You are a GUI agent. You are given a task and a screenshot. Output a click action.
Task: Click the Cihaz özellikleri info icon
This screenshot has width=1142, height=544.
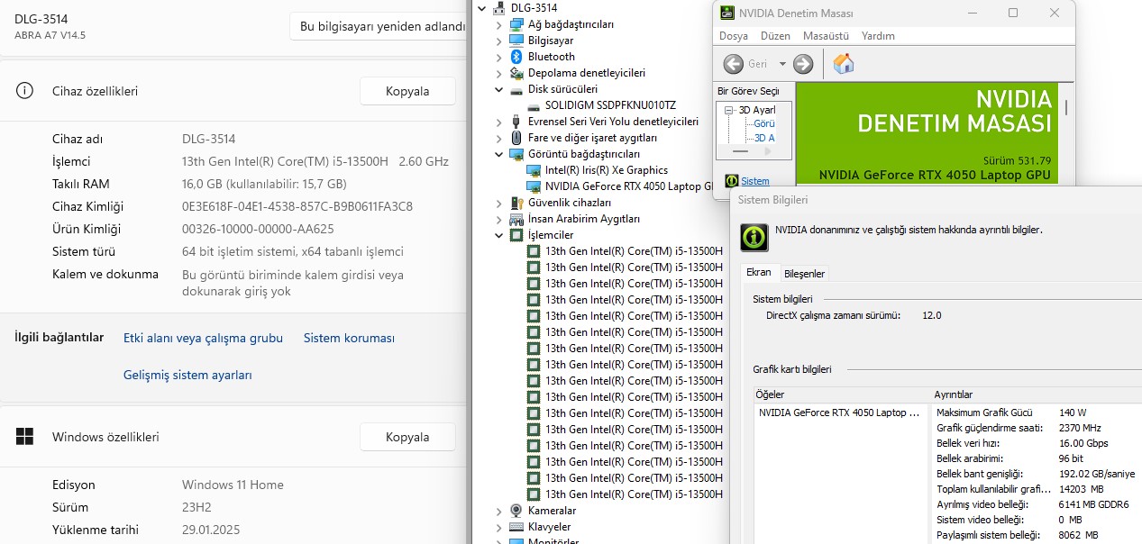(24, 91)
